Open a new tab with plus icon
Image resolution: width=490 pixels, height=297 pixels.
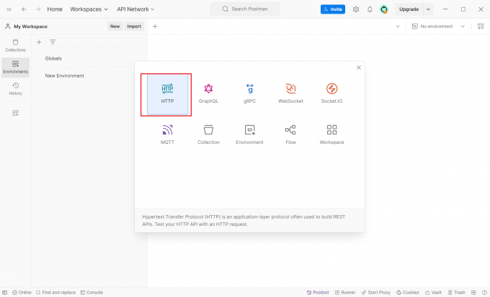tap(155, 26)
